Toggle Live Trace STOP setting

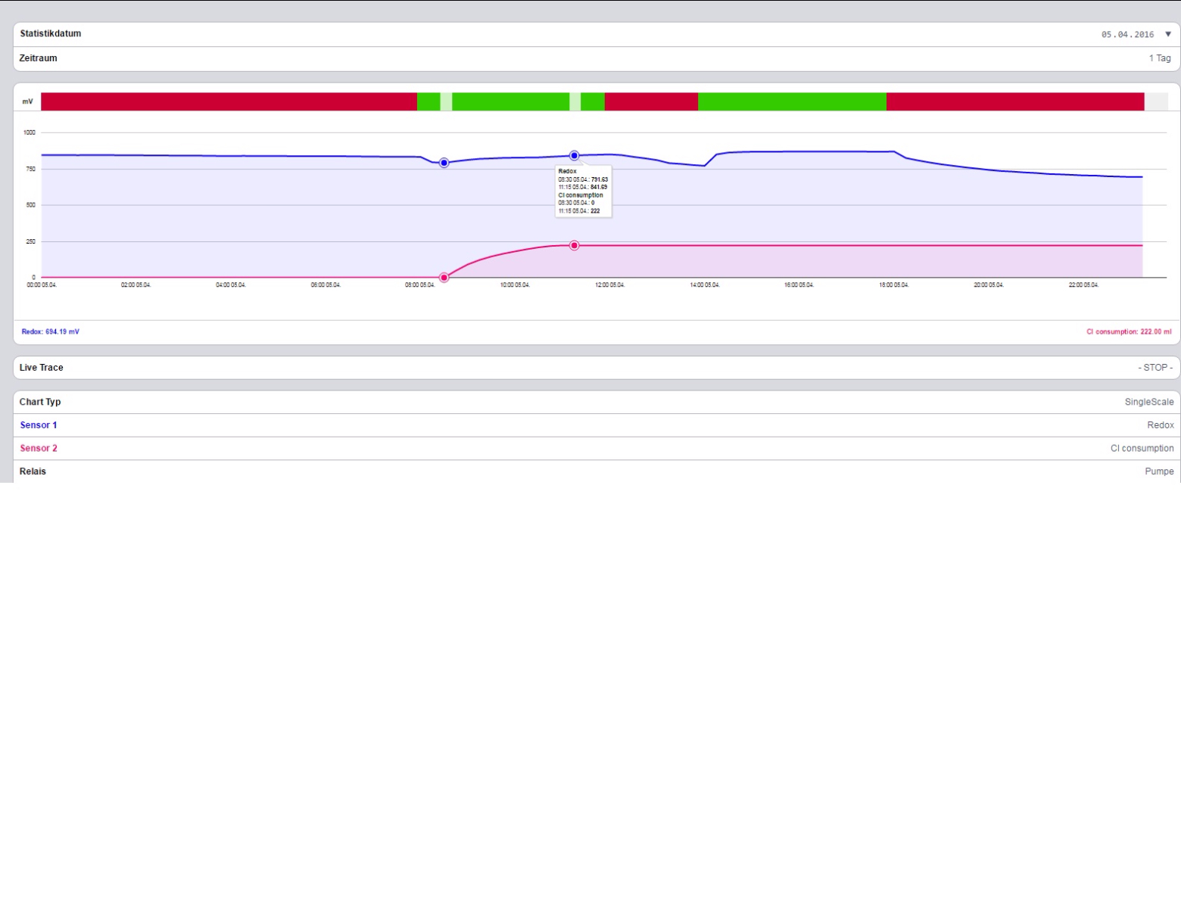(597, 368)
